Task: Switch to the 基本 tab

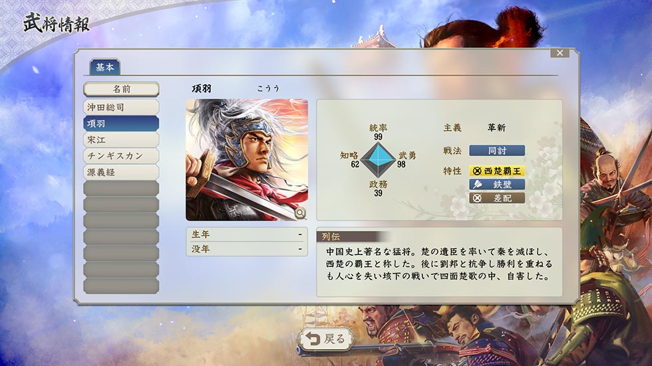Action: [x=105, y=67]
